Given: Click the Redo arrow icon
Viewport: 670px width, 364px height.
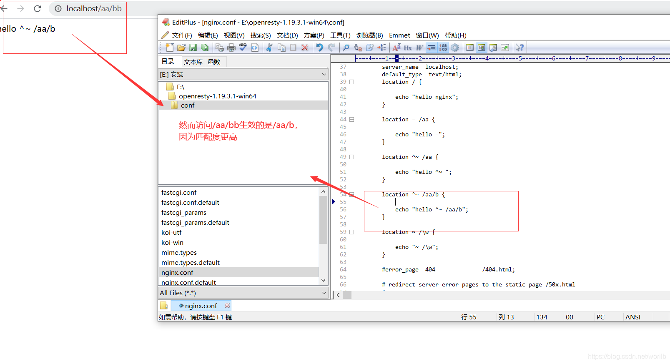Looking at the screenshot, I should [331, 48].
